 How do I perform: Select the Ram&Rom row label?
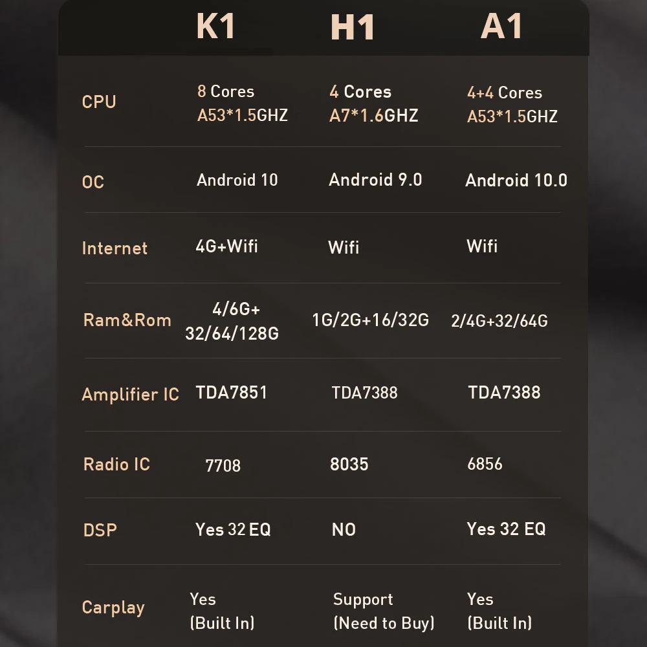[x=127, y=320]
